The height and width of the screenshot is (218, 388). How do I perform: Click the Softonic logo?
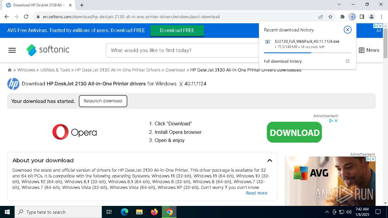48,50
